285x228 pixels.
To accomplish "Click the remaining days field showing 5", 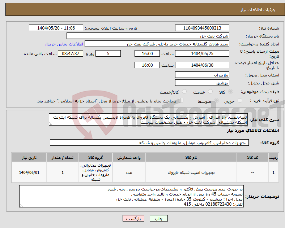I will pos(108,53).
